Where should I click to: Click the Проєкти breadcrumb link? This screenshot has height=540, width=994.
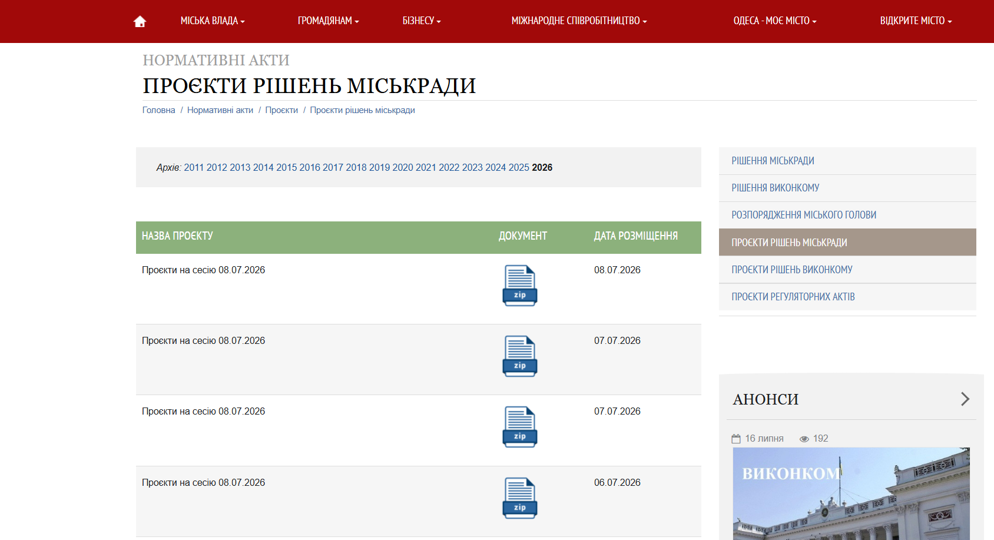(281, 110)
